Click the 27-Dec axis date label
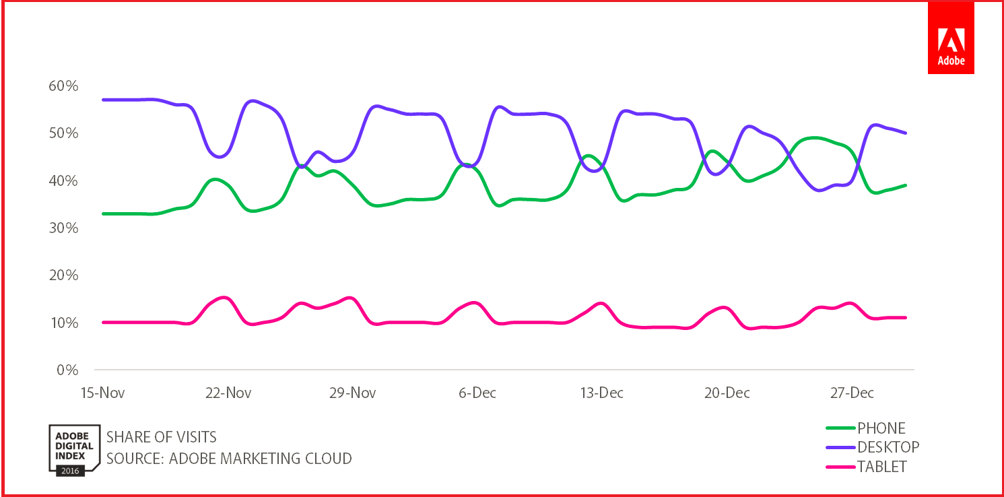 852,393
